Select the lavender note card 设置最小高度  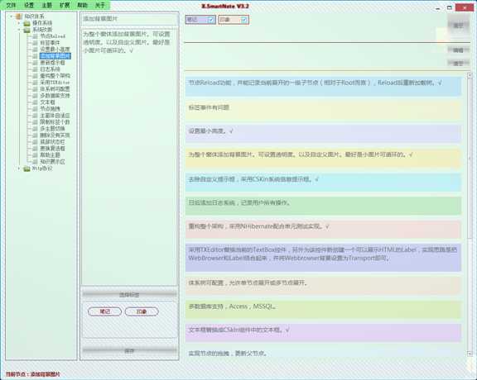[323, 134]
